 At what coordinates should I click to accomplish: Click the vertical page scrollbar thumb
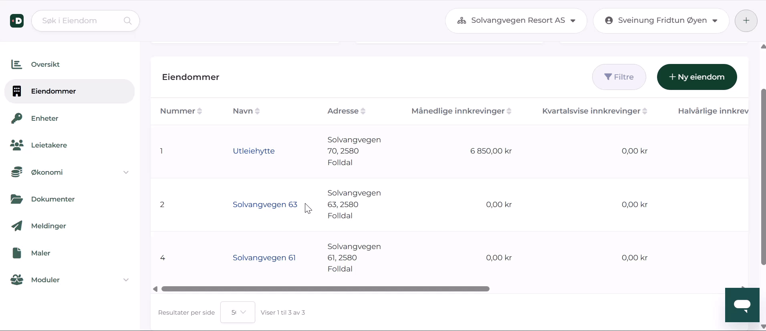(763, 177)
